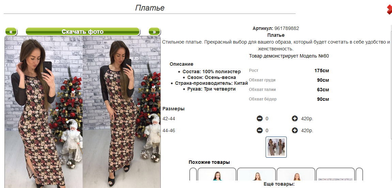Click the minus icon for size 42-44
This screenshot has width=392, height=188.
click(260, 119)
